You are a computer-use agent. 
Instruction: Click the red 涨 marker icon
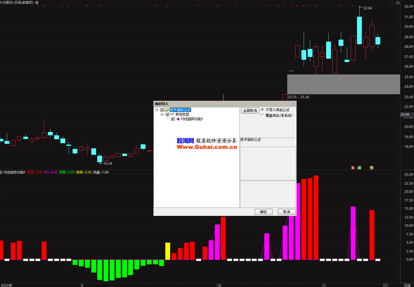[x=353, y=168]
